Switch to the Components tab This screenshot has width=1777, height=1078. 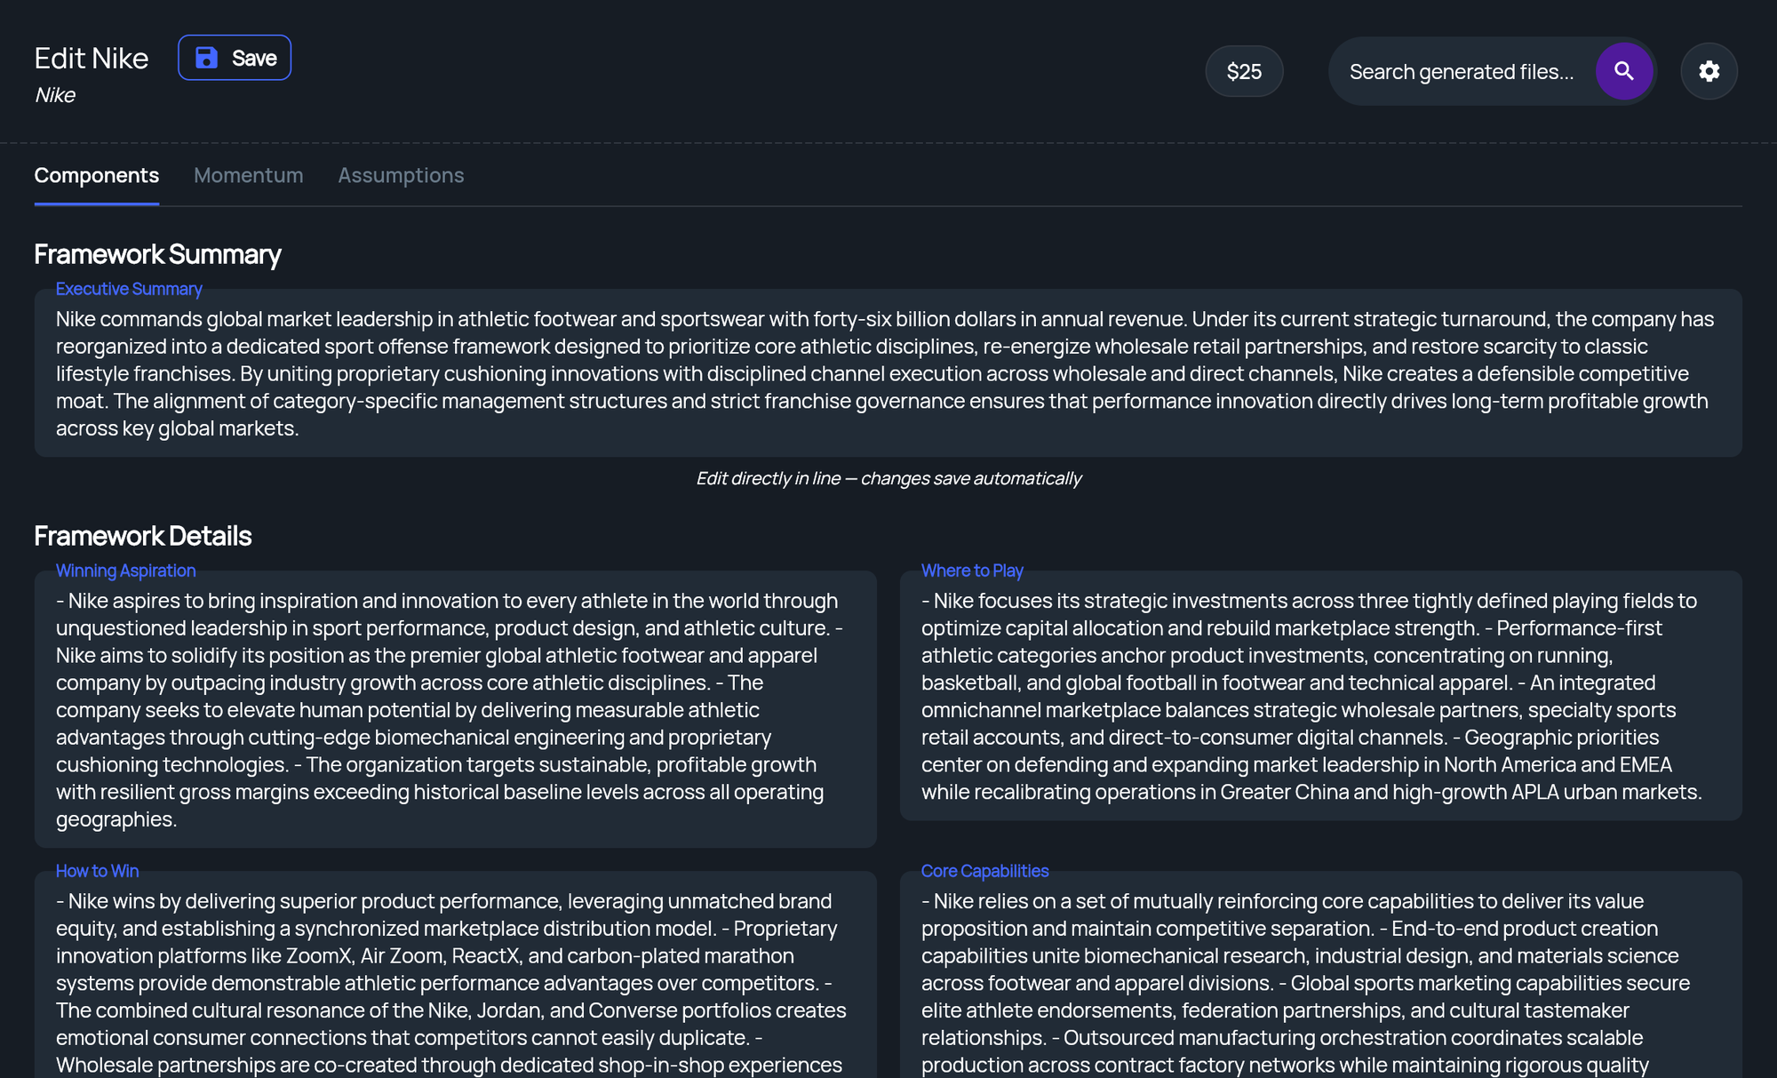click(x=97, y=175)
